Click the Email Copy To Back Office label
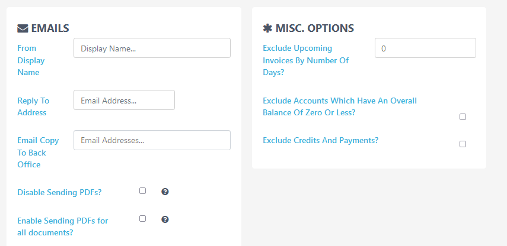507x246 pixels. [x=38, y=153]
